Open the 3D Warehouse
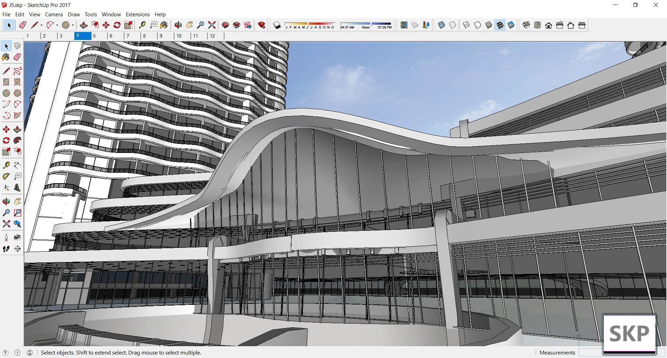 point(225,25)
